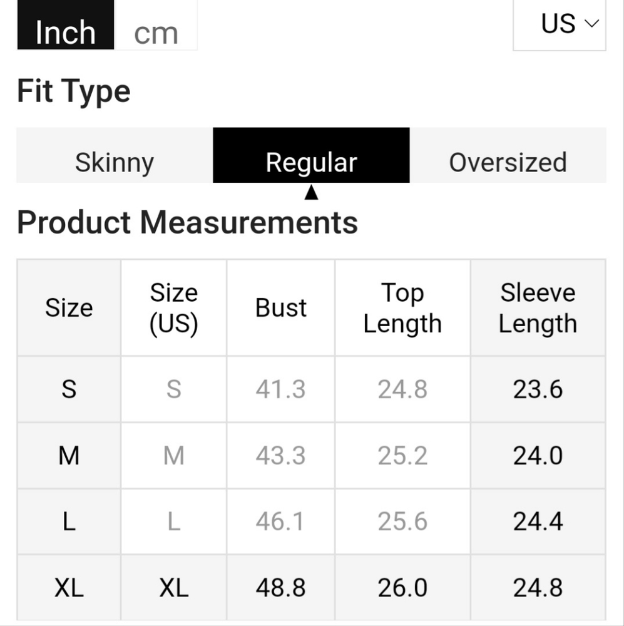Select the Regular fit type tab
This screenshot has height=626, width=624.
pos(311,163)
